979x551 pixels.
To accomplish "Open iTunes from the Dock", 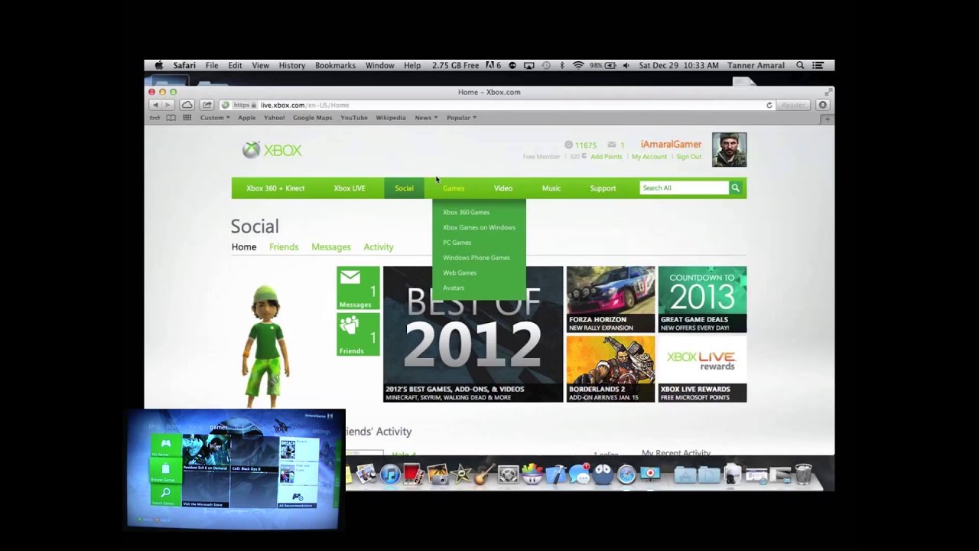I will (x=390, y=474).
